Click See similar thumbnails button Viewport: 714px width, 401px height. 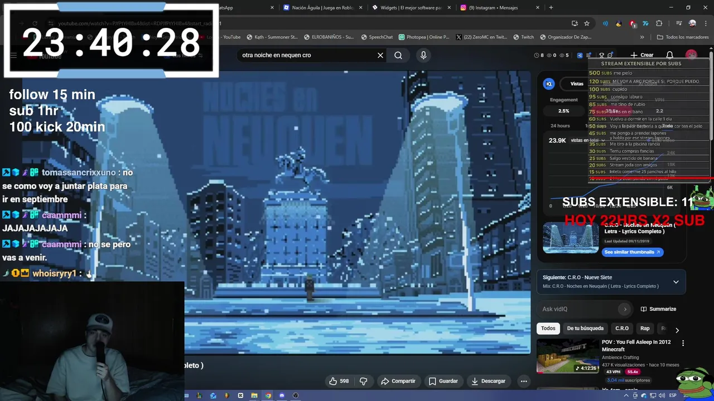tap(632, 252)
